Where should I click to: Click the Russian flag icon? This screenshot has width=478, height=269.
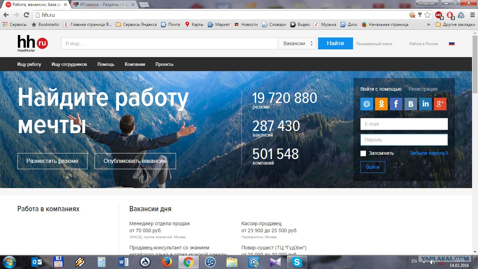[452, 44]
